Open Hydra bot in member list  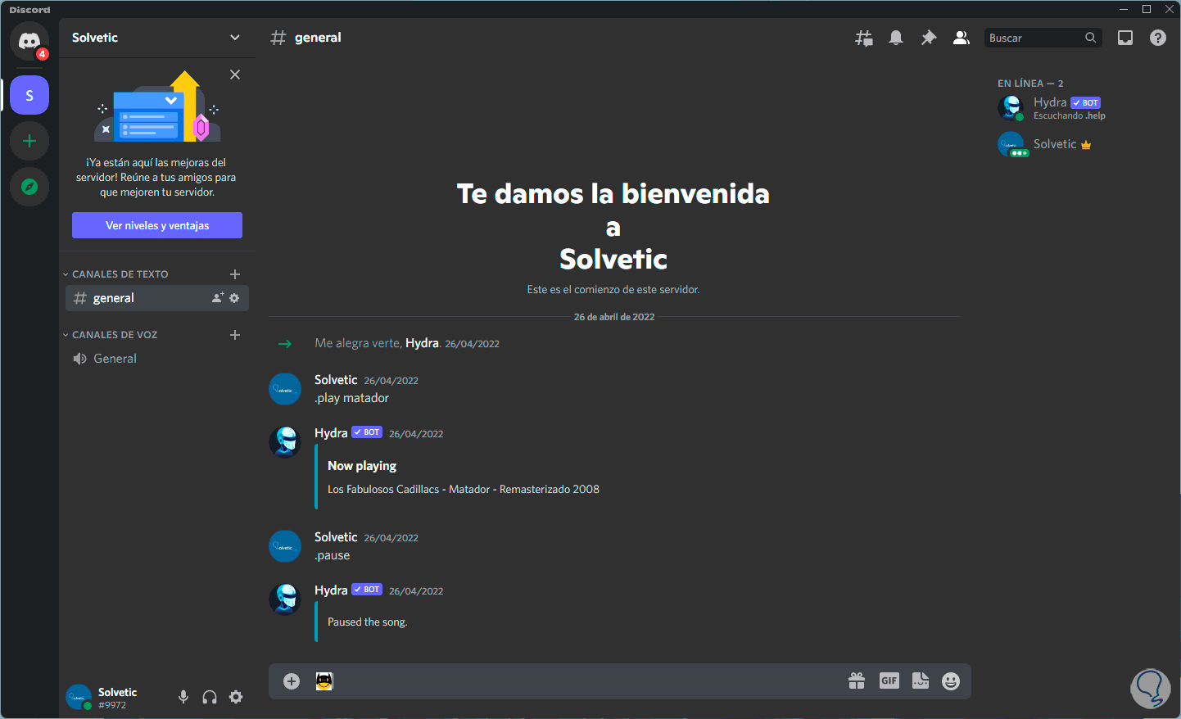click(x=1082, y=108)
